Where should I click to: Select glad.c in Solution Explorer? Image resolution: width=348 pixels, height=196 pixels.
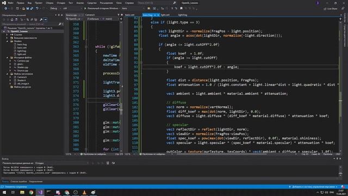20,64
